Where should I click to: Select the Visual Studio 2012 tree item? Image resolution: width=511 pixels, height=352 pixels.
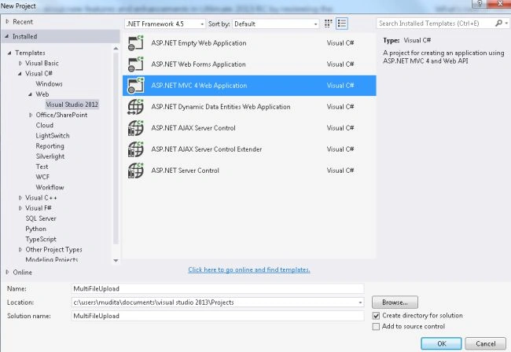point(72,104)
